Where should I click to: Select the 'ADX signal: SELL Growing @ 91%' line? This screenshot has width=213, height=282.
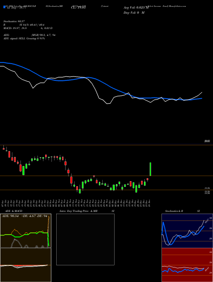tap(24, 38)
